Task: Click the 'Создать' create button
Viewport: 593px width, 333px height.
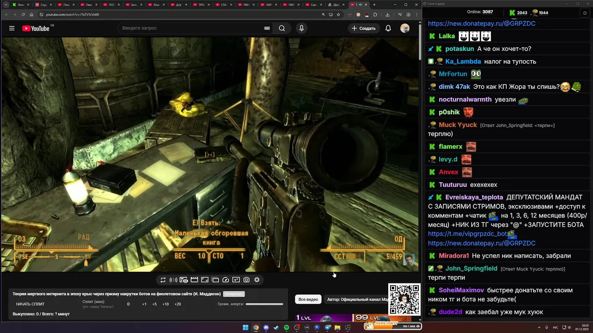Action: coord(364,28)
